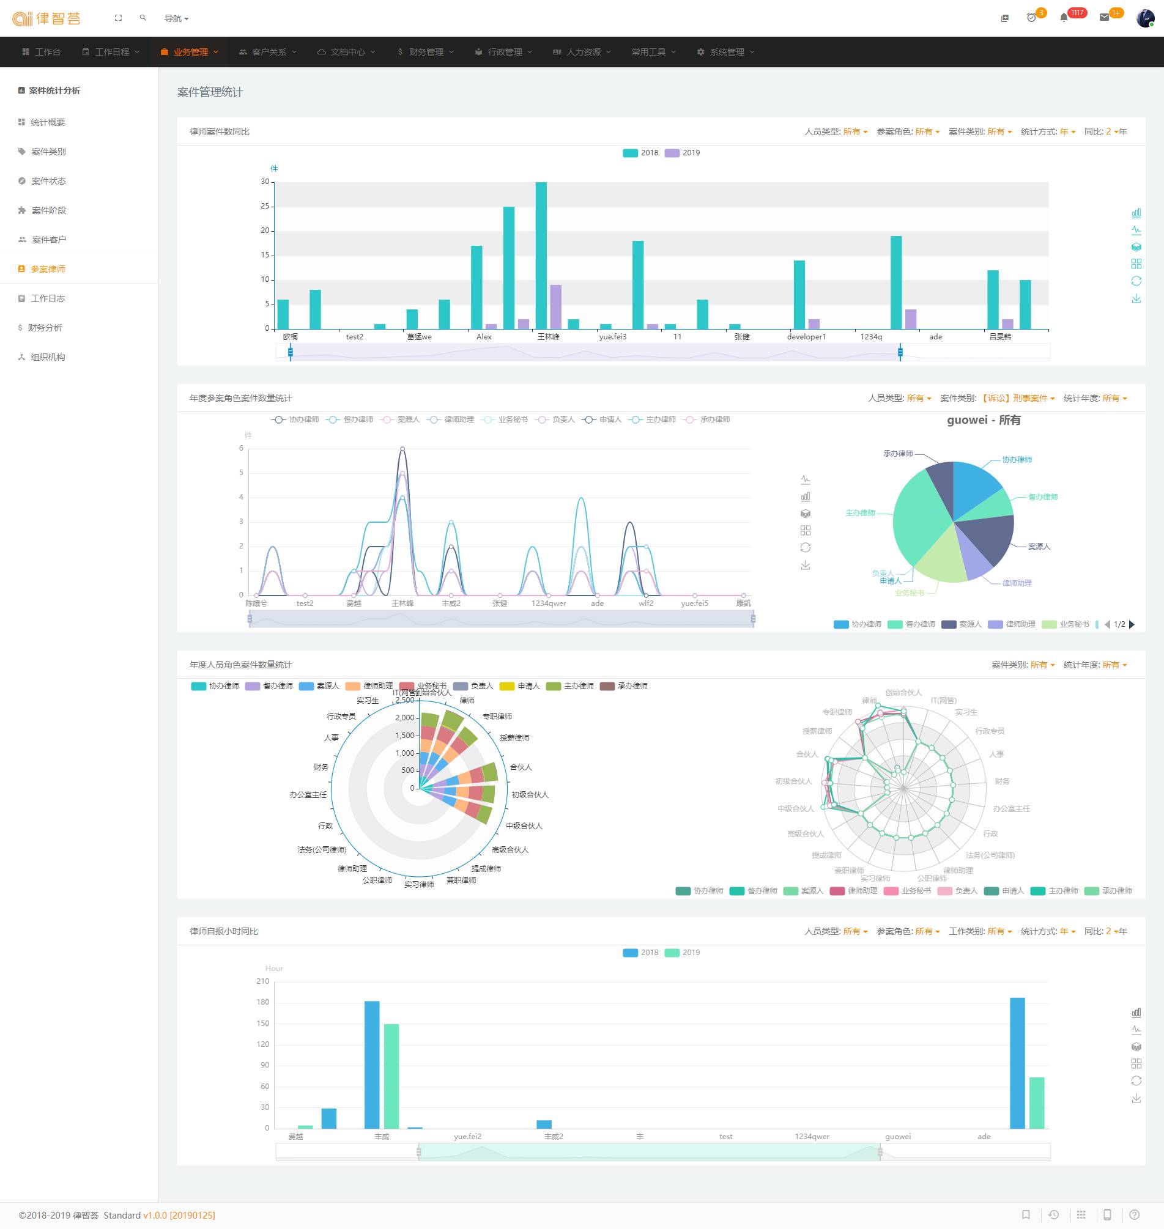Screen dimensions: 1164x1229
Task: Switch first chart to line view
Action: [1135, 230]
